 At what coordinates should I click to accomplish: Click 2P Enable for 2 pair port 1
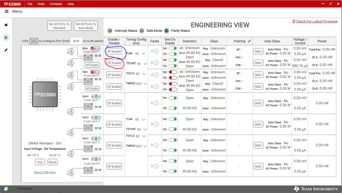coord(114,103)
